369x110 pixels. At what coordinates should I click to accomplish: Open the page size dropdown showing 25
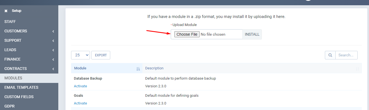(81, 55)
